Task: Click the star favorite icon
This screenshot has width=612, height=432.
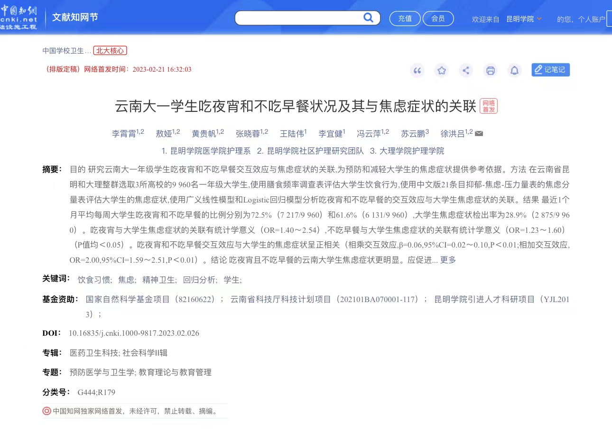Action: [442, 71]
